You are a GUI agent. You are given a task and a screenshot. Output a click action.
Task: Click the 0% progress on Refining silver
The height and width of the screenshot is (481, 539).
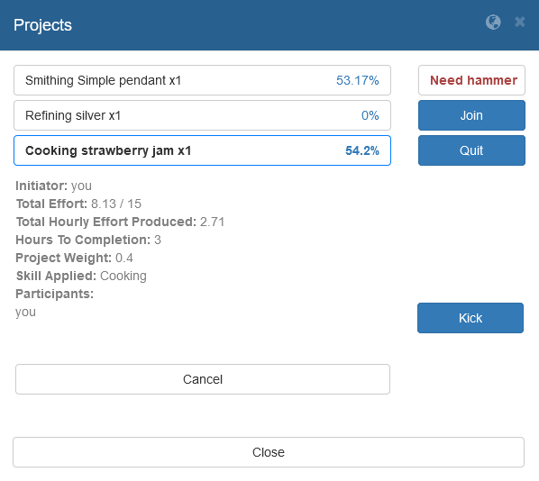(x=370, y=115)
